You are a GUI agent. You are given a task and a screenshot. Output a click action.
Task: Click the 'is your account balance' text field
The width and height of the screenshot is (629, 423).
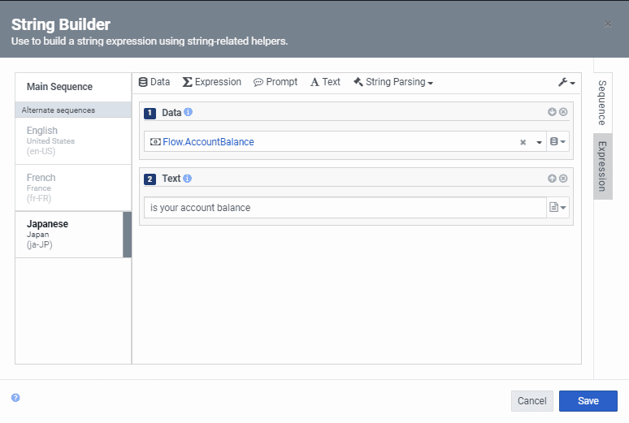click(x=345, y=208)
